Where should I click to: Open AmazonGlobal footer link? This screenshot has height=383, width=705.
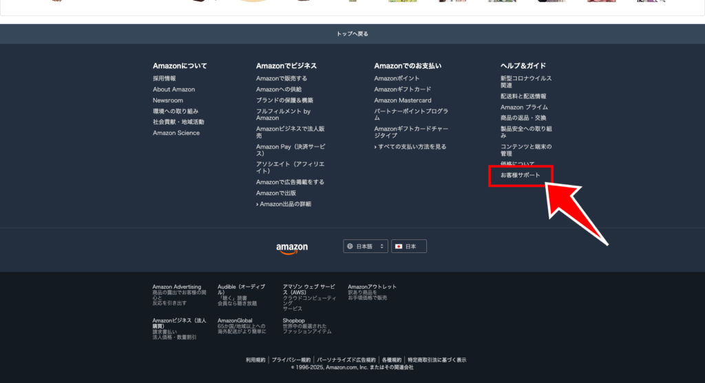(x=235, y=320)
